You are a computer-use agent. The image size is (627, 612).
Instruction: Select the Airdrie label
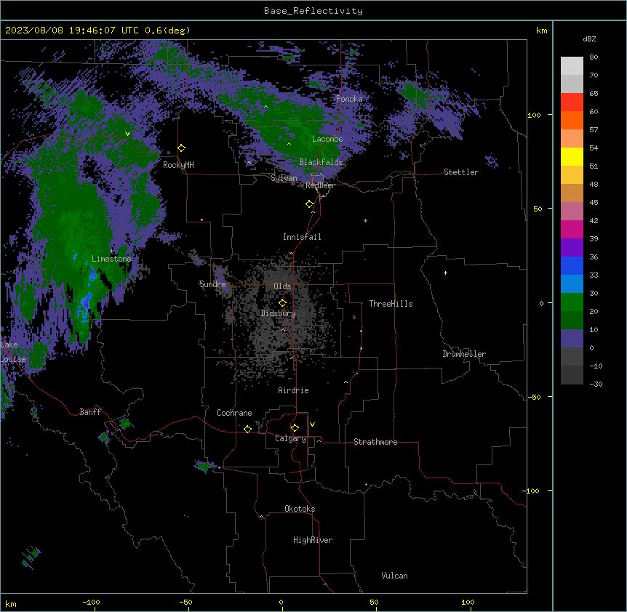294,390
